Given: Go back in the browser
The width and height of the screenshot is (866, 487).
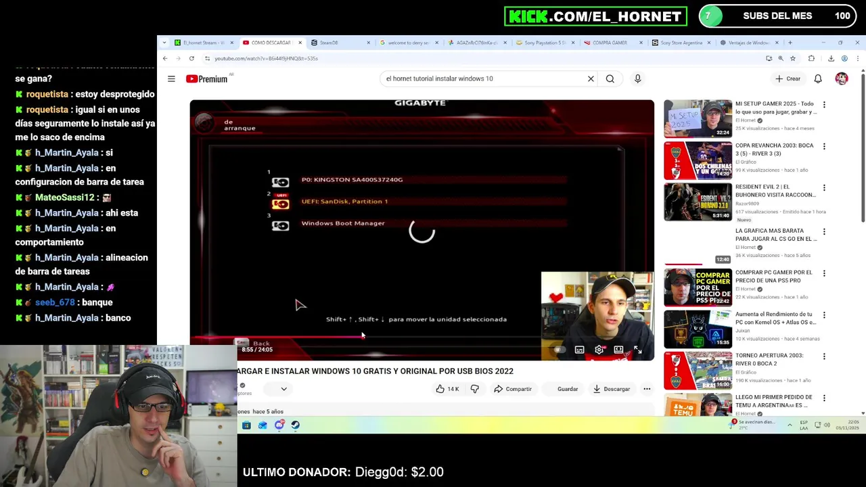Looking at the screenshot, I should 165,59.
